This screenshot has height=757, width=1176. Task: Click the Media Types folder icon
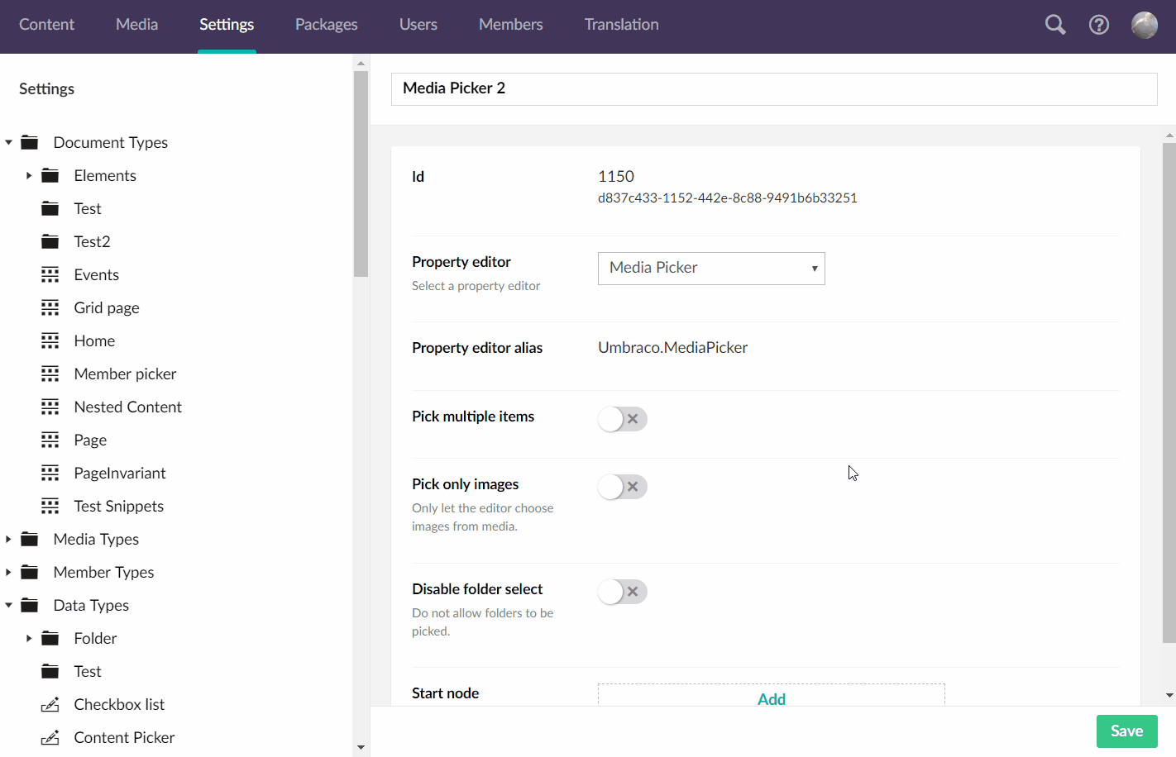(x=29, y=539)
